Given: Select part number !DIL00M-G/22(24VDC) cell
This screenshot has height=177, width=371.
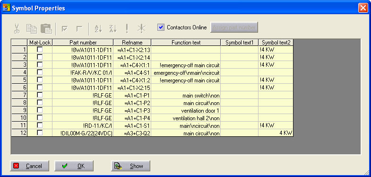Looking at the screenshot, I should [83, 133].
